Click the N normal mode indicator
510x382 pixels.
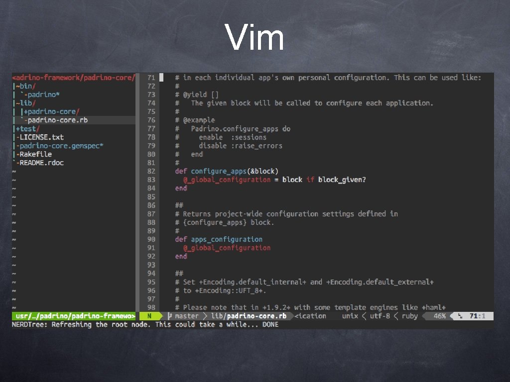tap(149, 316)
